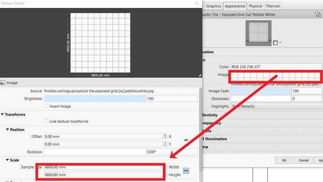Switch to the Physical tab

[x=255, y=6]
